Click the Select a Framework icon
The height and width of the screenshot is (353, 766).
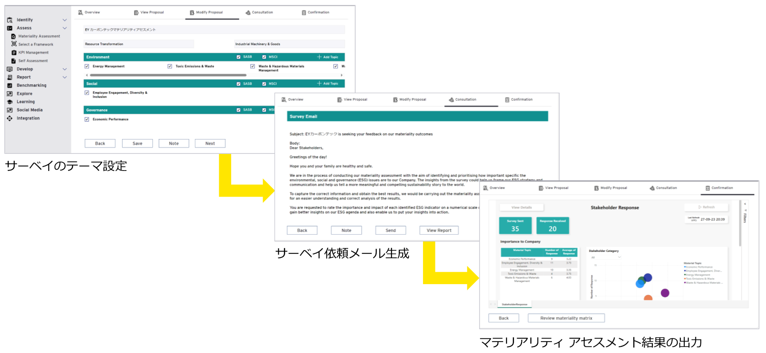point(14,44)
